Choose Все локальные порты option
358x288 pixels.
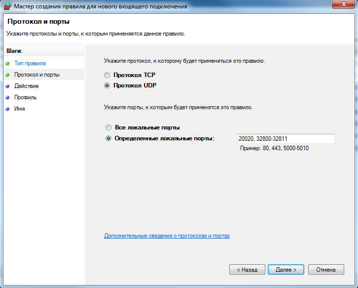pos(108,127)
